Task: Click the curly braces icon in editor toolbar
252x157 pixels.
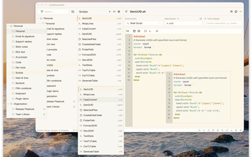Action: pyautogui.click(x=145, y=31)
